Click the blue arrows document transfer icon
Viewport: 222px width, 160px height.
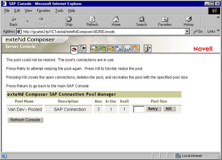[x=119, y=48]
